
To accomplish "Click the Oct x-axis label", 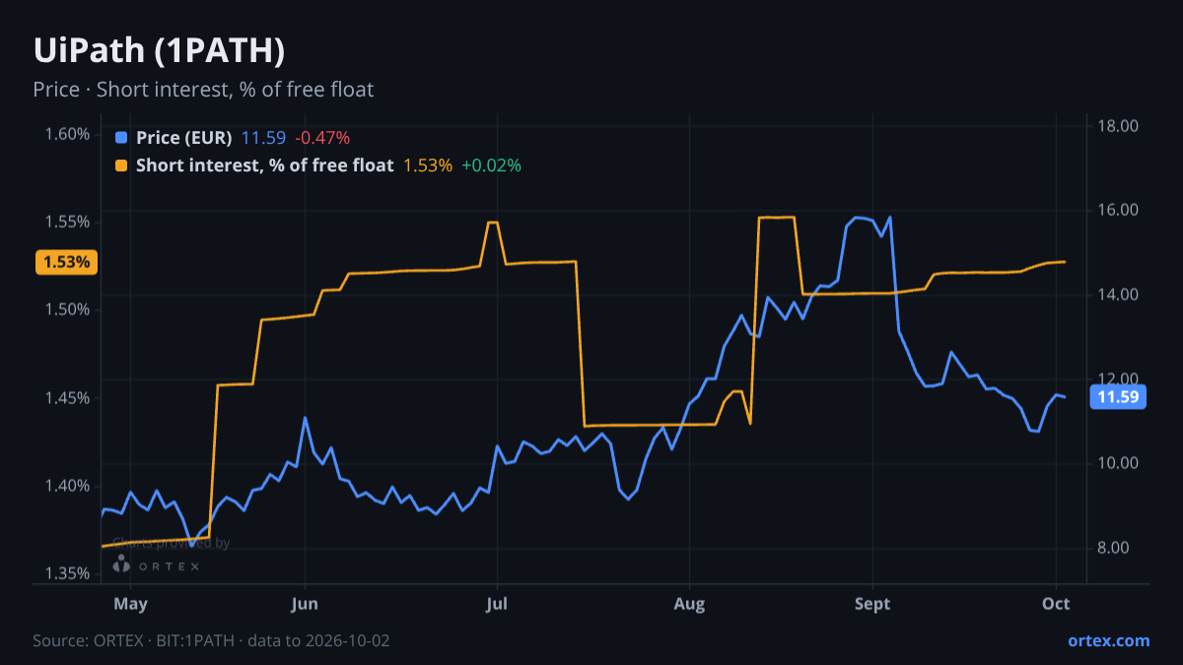I will 1056,603.
